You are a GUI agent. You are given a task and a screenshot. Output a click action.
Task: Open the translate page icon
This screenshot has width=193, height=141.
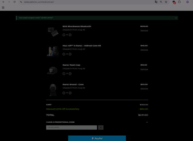[x=156, y=2]
